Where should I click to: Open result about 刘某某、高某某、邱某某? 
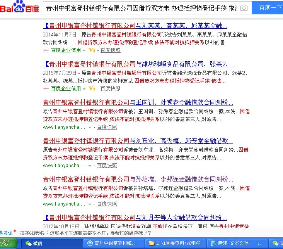(135, 26)
